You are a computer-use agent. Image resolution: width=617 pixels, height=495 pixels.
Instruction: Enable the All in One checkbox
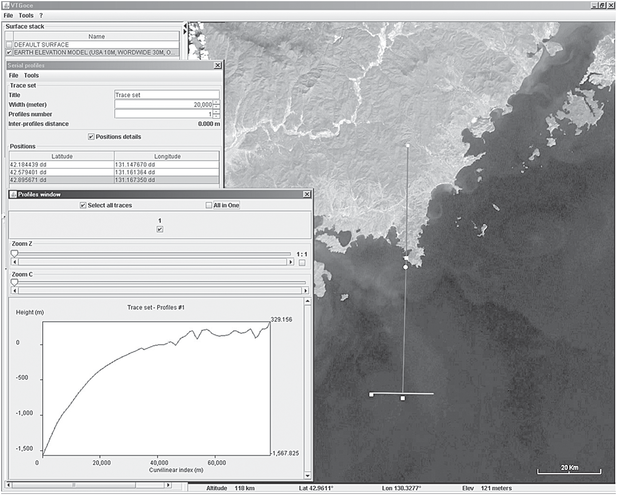click(x=209, y=206)
